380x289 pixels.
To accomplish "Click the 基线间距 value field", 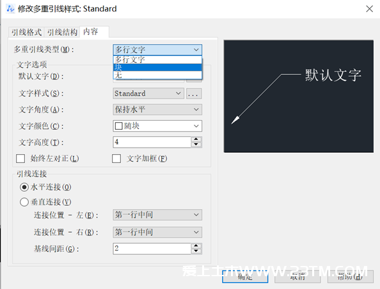I will click(x=152, y=249).
